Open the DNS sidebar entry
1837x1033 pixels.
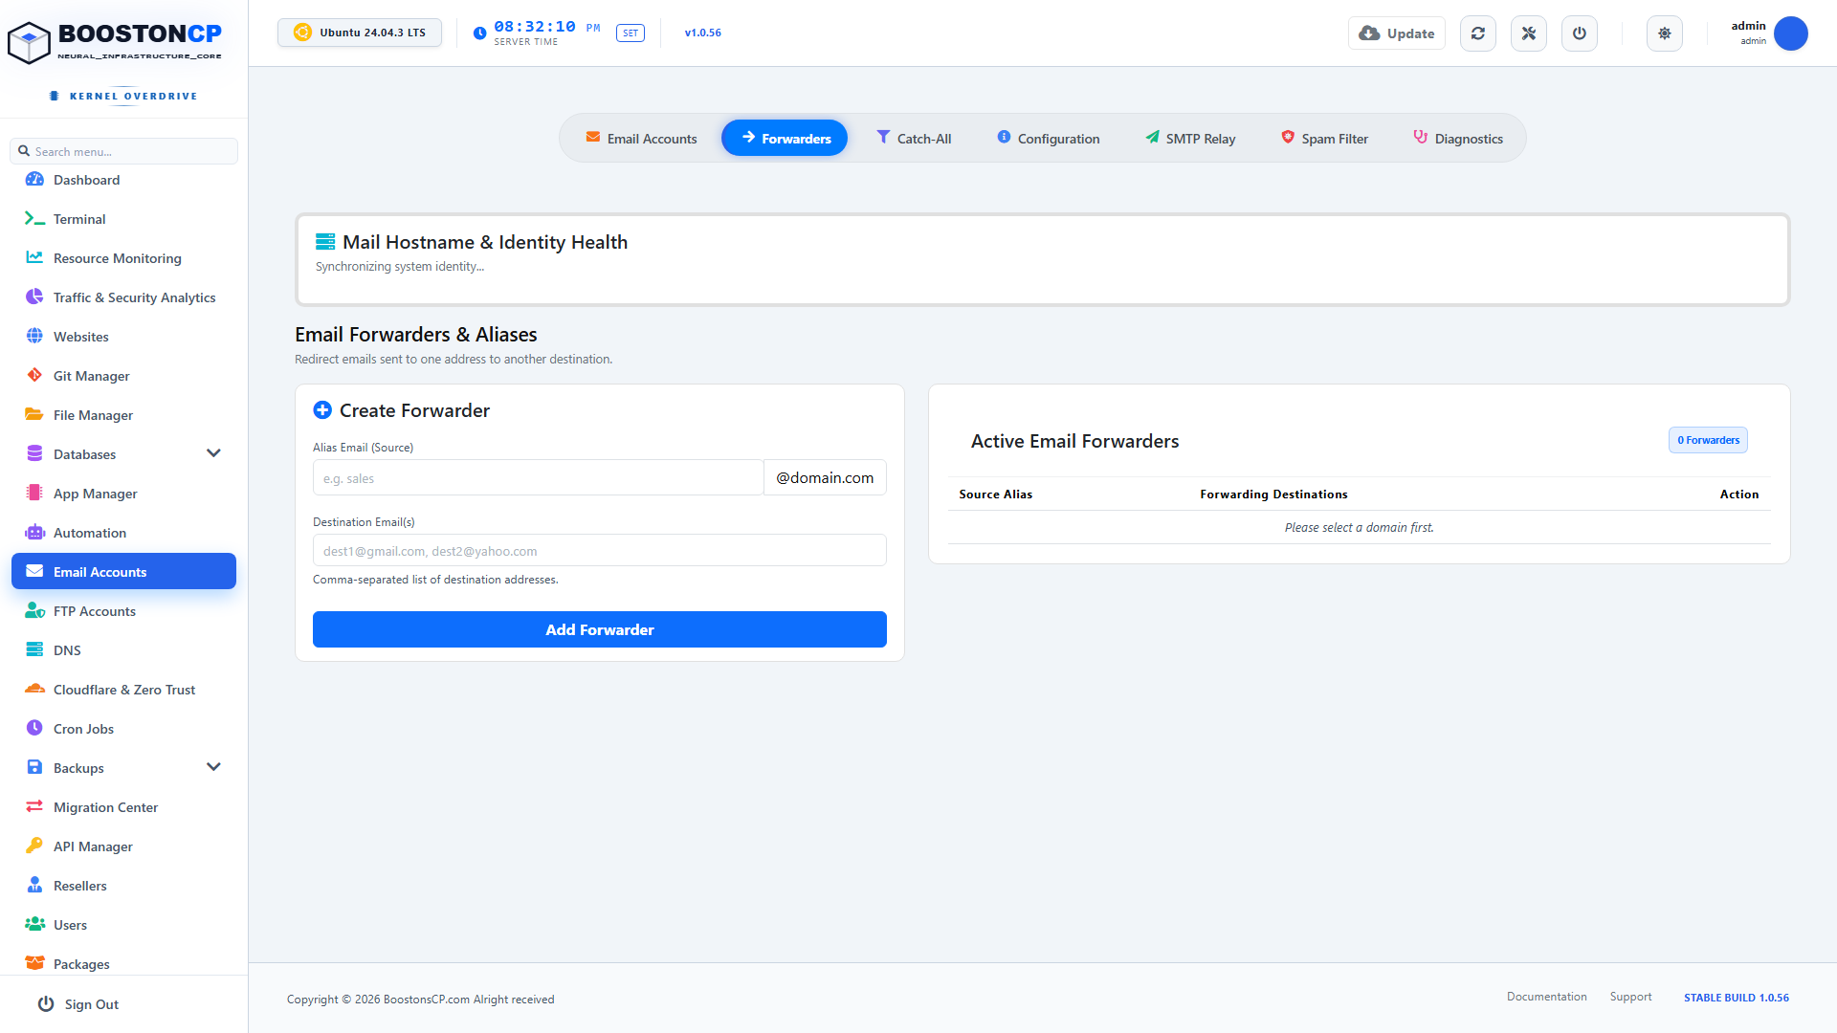click(x=123, y=650)
